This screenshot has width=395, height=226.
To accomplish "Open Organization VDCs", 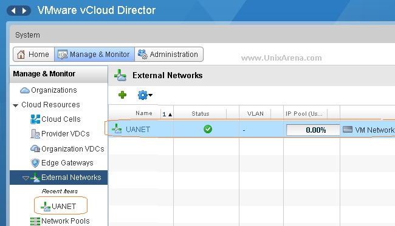I will (73, 149).
